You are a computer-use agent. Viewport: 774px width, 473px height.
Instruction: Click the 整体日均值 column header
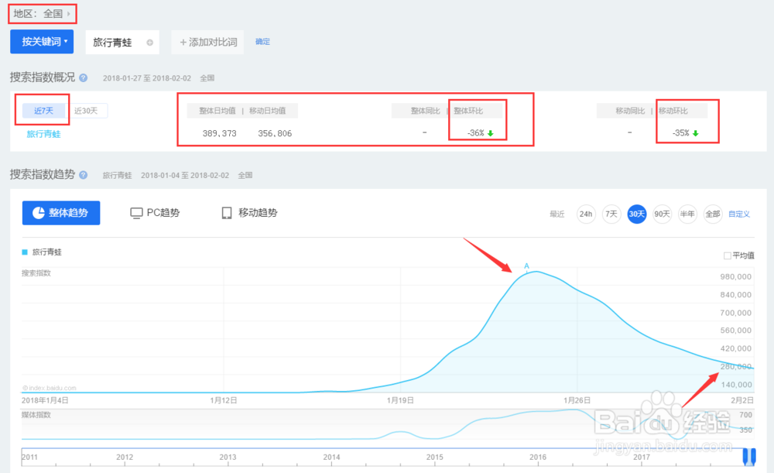(x=217, y=111)
